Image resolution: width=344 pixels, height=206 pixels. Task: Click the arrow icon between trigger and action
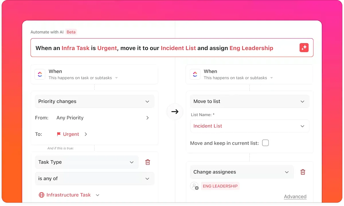pos(175,111)
